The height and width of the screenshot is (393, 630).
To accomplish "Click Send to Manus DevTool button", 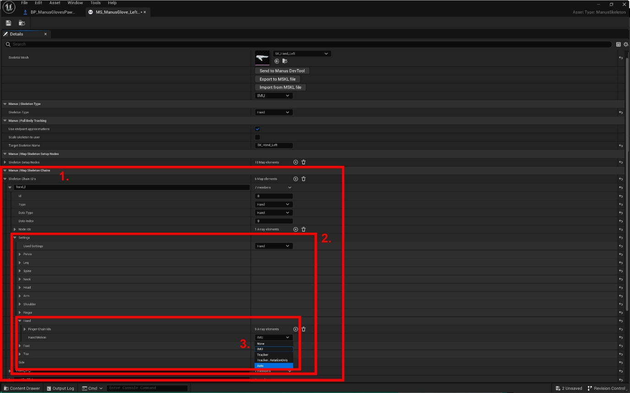I will tap(282, 71).
